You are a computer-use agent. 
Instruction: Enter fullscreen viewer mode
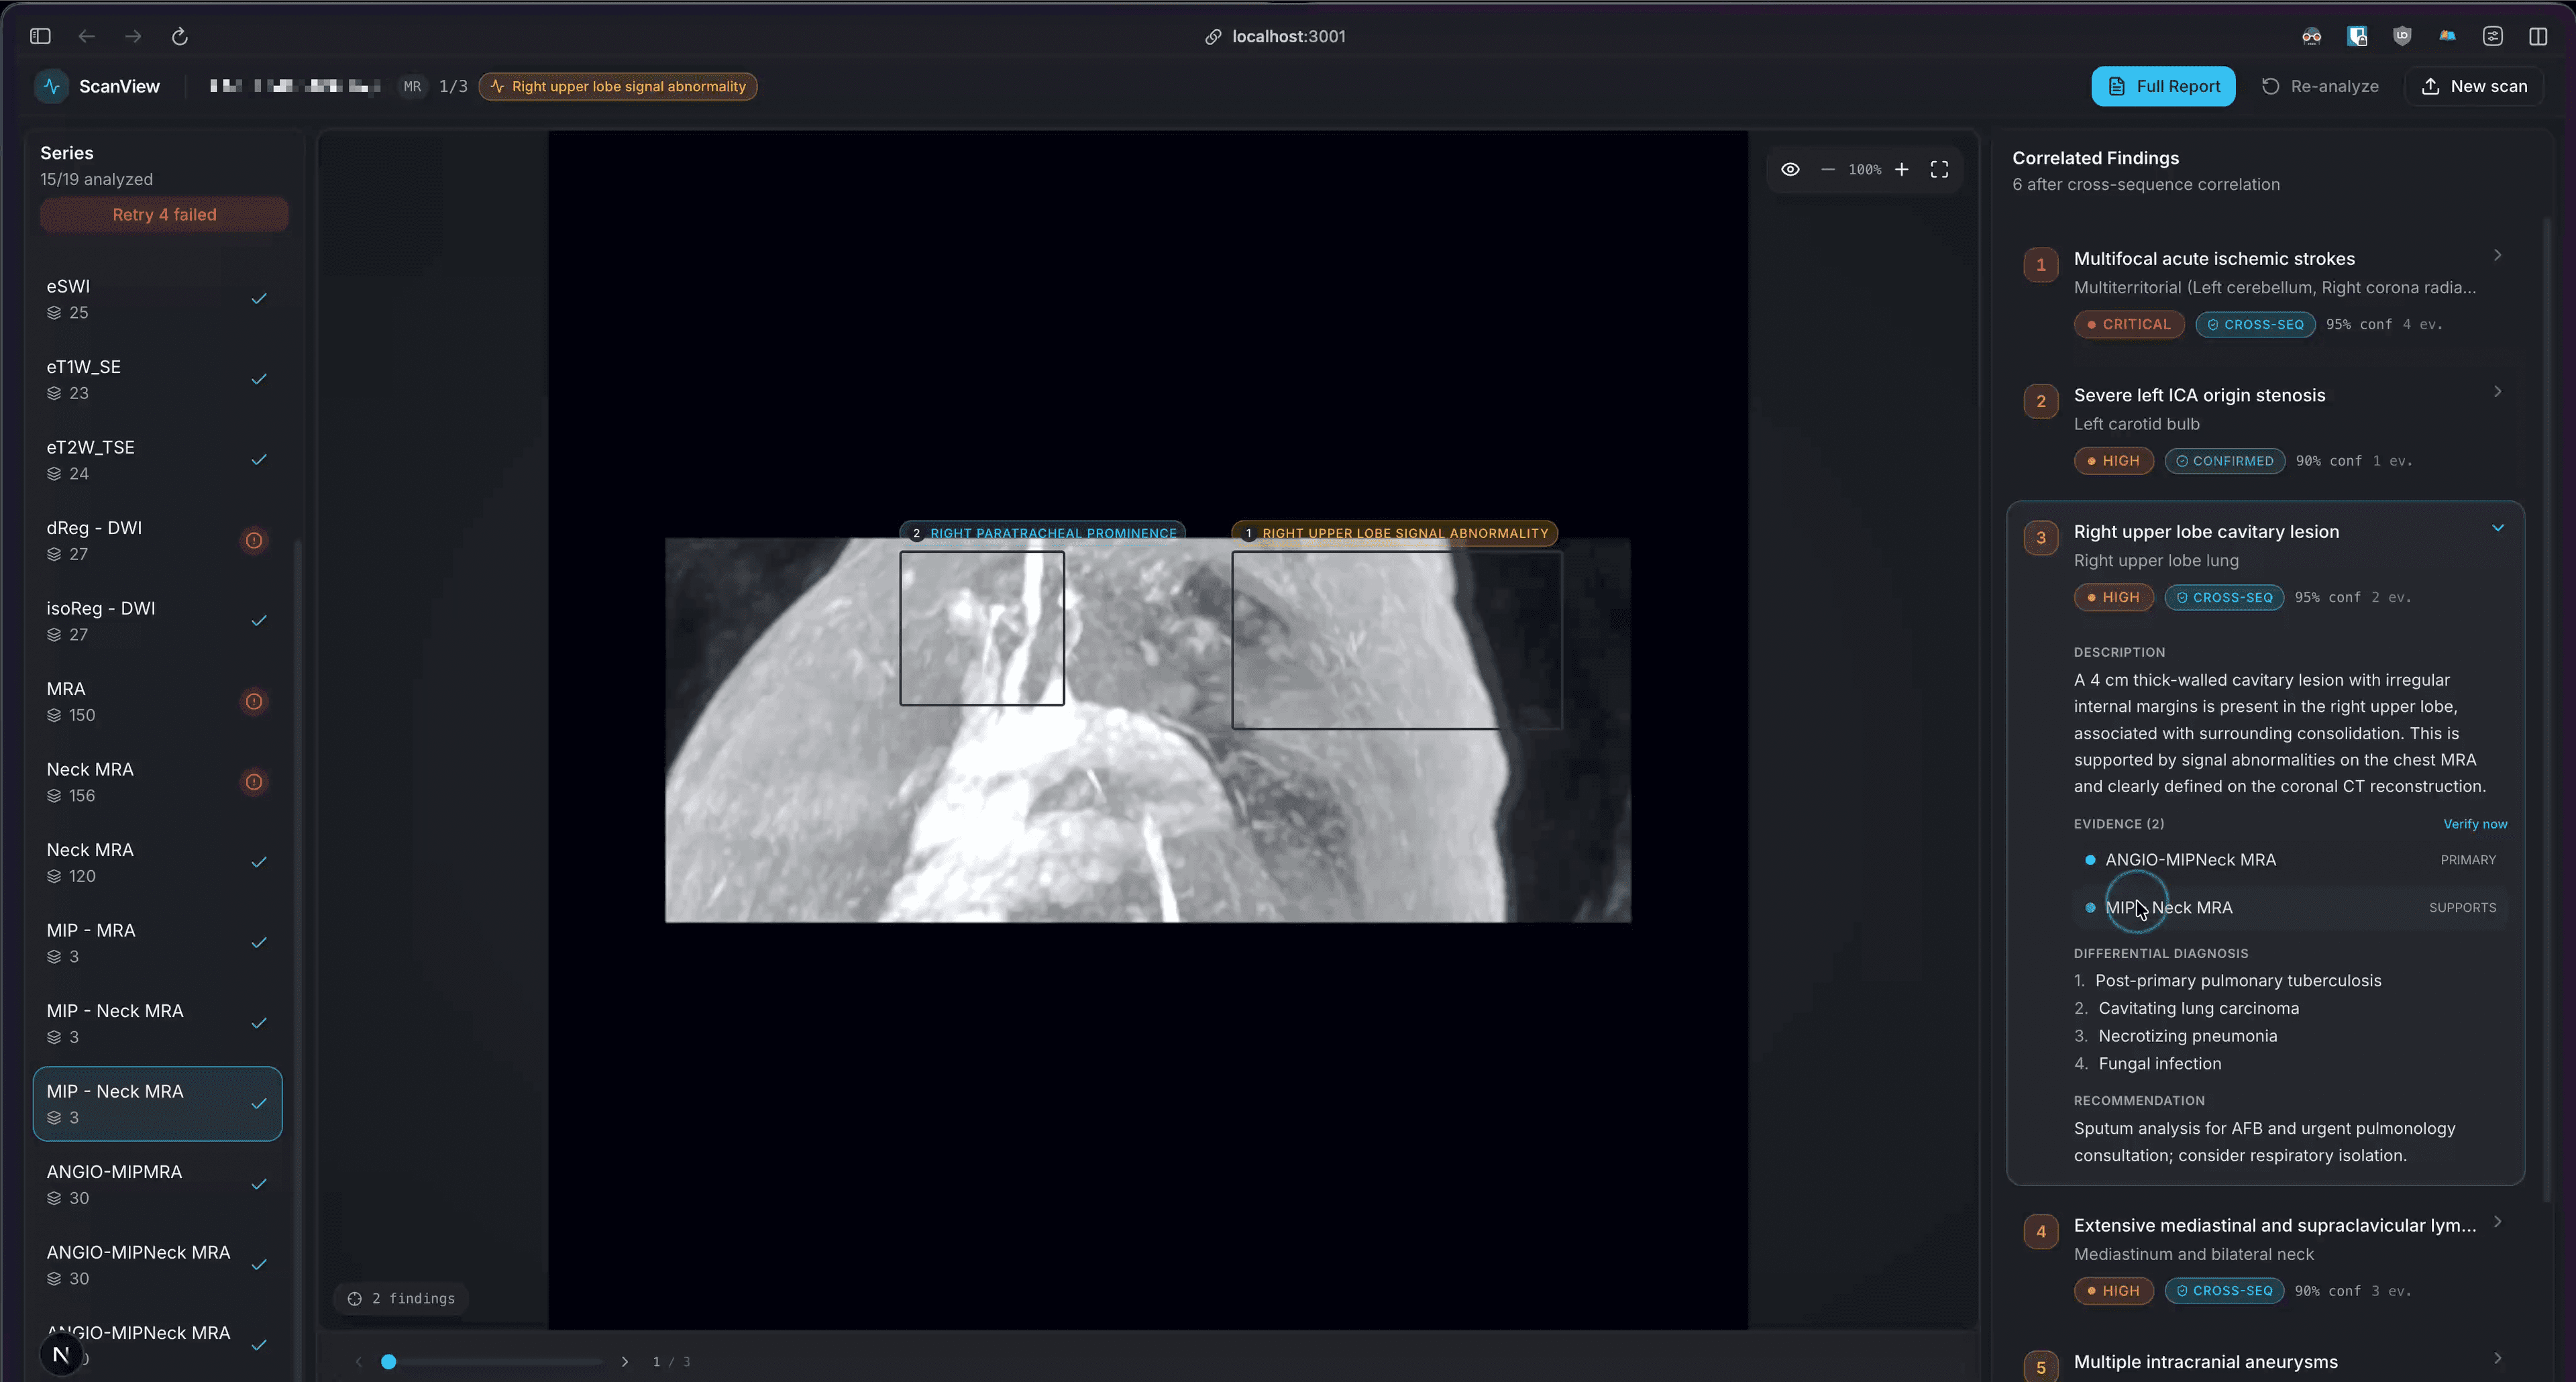(1939, 169)
